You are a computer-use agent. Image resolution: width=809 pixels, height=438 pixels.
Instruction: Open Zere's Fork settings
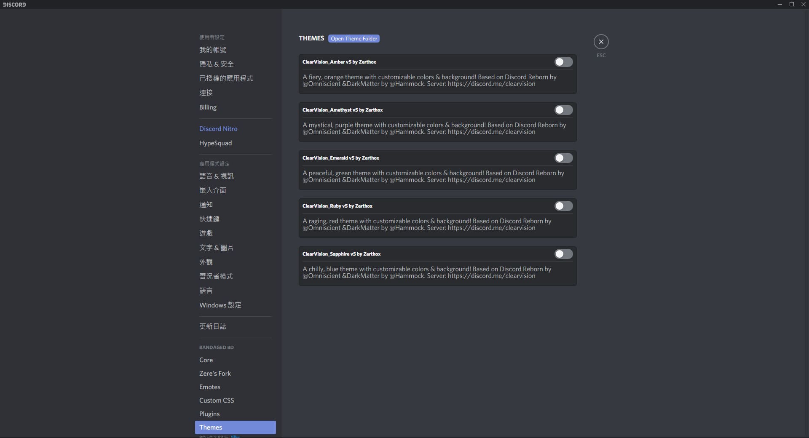coord(235,374)
